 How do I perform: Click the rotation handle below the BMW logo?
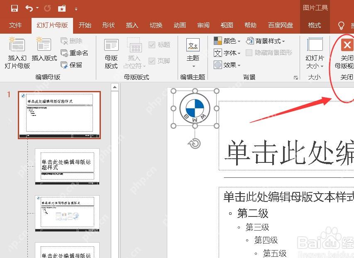click(195, 144)
